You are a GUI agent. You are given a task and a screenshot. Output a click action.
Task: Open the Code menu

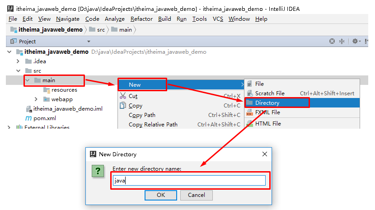pyautogui.click(x=92, y=19)
